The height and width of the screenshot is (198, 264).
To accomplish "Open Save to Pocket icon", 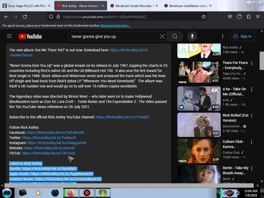I will (x=230, y=16).
